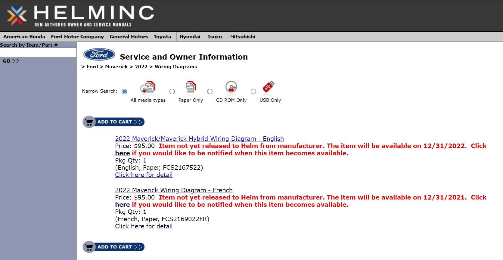This screenshot has width=503, height=260.
Task: Click the '(French, Paper, FCS2169022FR)' text
Action: pyautogui.click(x=162, y=219)
